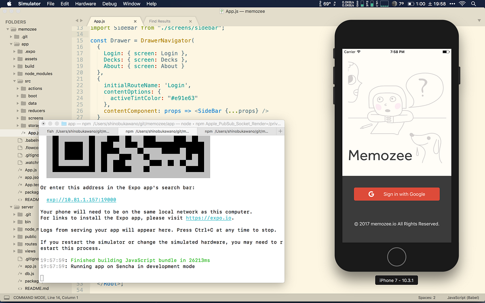Screen dimensions: 485x303
Task: Click the Google logo on the sign-in button
Action: pyautogui.click(x=371, y=194)
